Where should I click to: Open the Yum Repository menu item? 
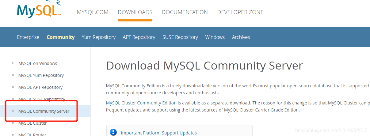pos(99,37)
